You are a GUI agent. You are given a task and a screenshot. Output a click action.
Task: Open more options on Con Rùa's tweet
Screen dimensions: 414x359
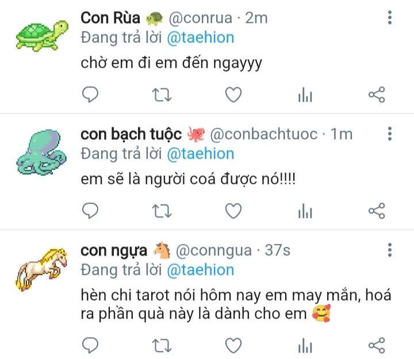390,18
